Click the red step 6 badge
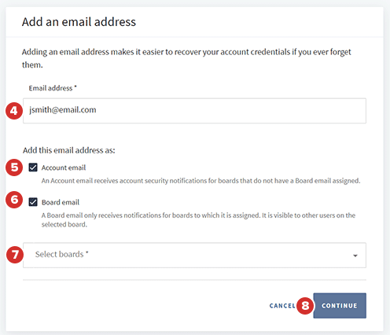The image size is (390, 335). click(x=14, y=200)
